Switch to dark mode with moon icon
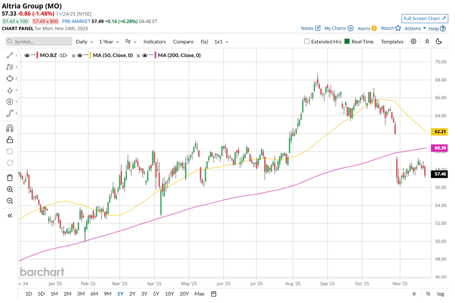The width and height of the screenshot is (455, 303). pos(439,42)
